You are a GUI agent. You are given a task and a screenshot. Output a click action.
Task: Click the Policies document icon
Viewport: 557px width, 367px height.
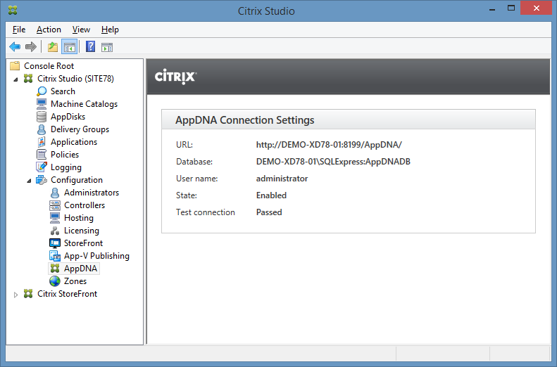coord(42,155)
